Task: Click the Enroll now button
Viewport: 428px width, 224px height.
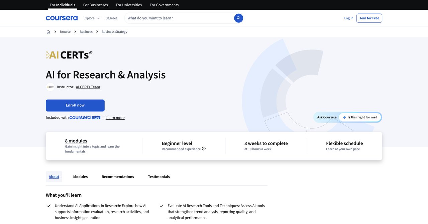Action: pyautogui.click(x=75, y=105)
